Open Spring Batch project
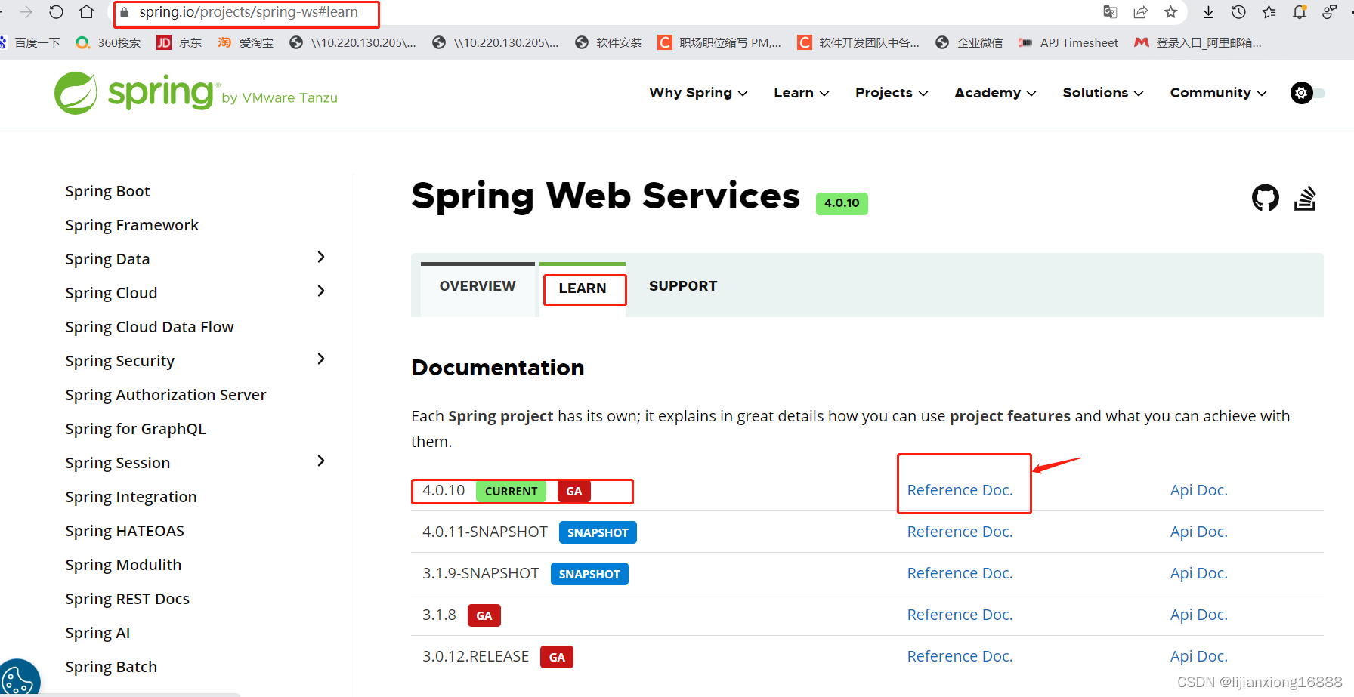Viewport: 1354px width, 697px height. (111, 667)
